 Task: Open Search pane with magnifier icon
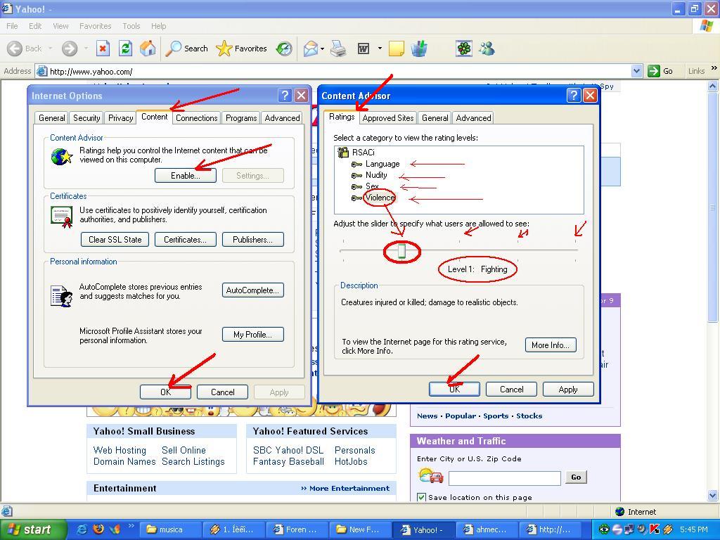[x=173, y=49]
